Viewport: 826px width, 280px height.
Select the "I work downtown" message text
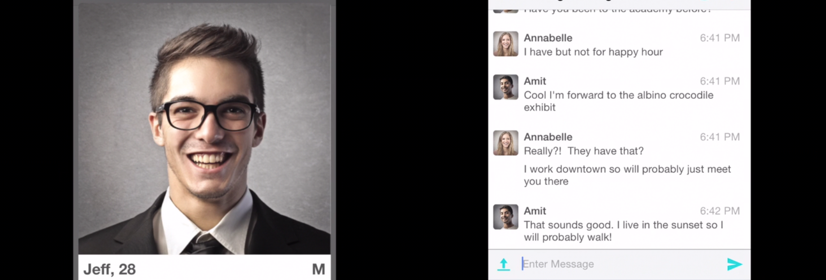pyautogui.click(x=627, y=175)
